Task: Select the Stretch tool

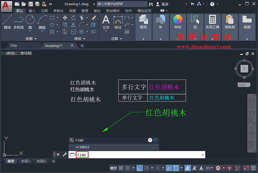Action: point(65,32)
